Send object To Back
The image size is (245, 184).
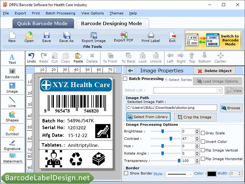coord(128,58)
